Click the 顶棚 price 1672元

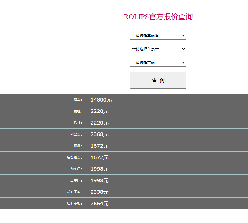99,146
